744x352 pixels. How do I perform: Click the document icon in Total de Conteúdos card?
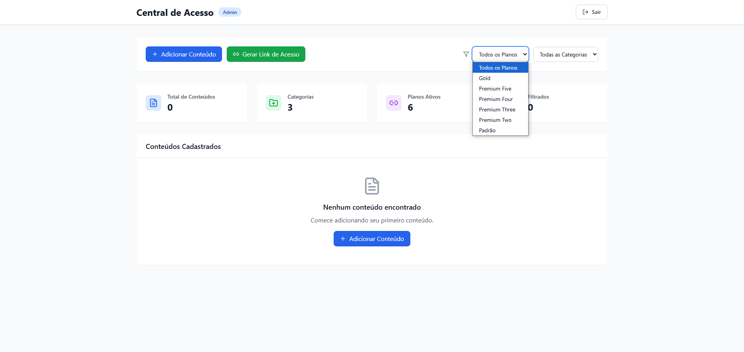point(153,103)
